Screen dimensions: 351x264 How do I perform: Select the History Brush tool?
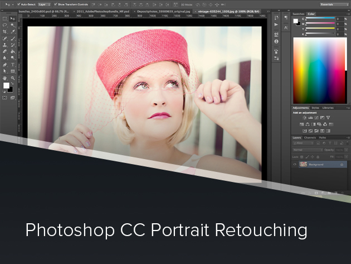pyautogui.click(x=13, y=45)
